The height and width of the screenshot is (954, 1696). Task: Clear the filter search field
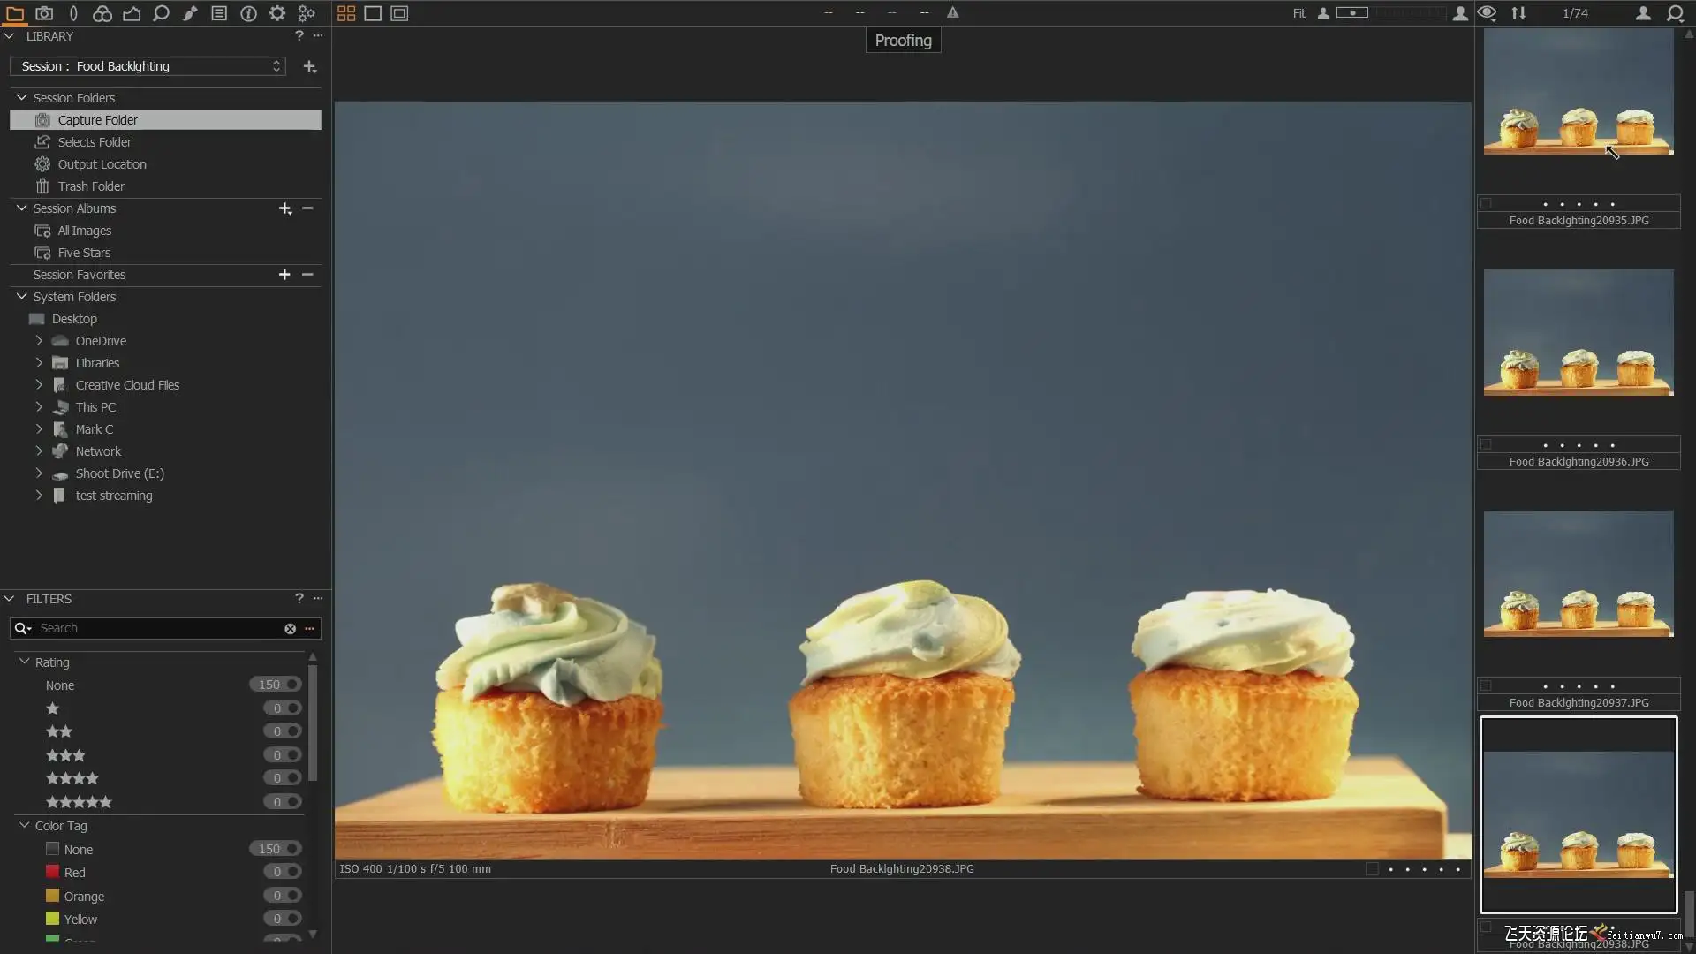pyautogui.click(x=290, y=628)
